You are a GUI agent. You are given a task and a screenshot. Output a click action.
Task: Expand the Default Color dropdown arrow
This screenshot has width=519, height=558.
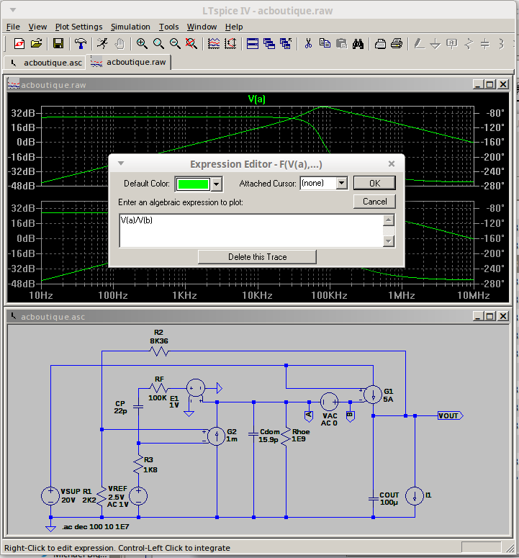[x=216, y=184]
